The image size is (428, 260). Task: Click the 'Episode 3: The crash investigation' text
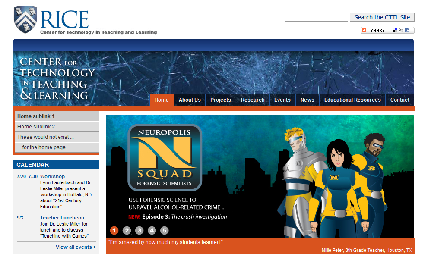[184, 216]
